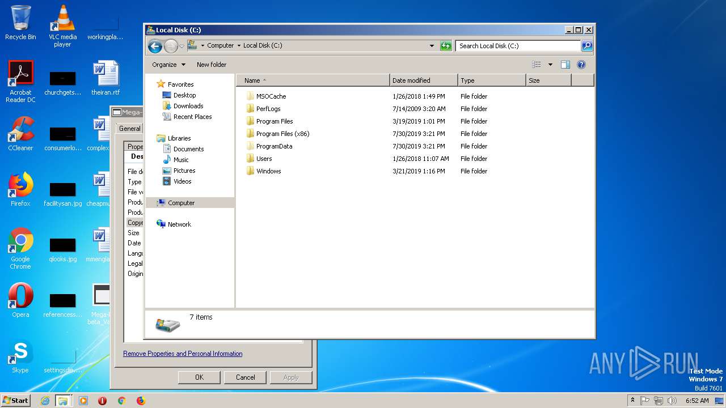The width and height of the screenshot is (726, 408).
Task: Sort by the Name column header
Action: coord(313,80)
